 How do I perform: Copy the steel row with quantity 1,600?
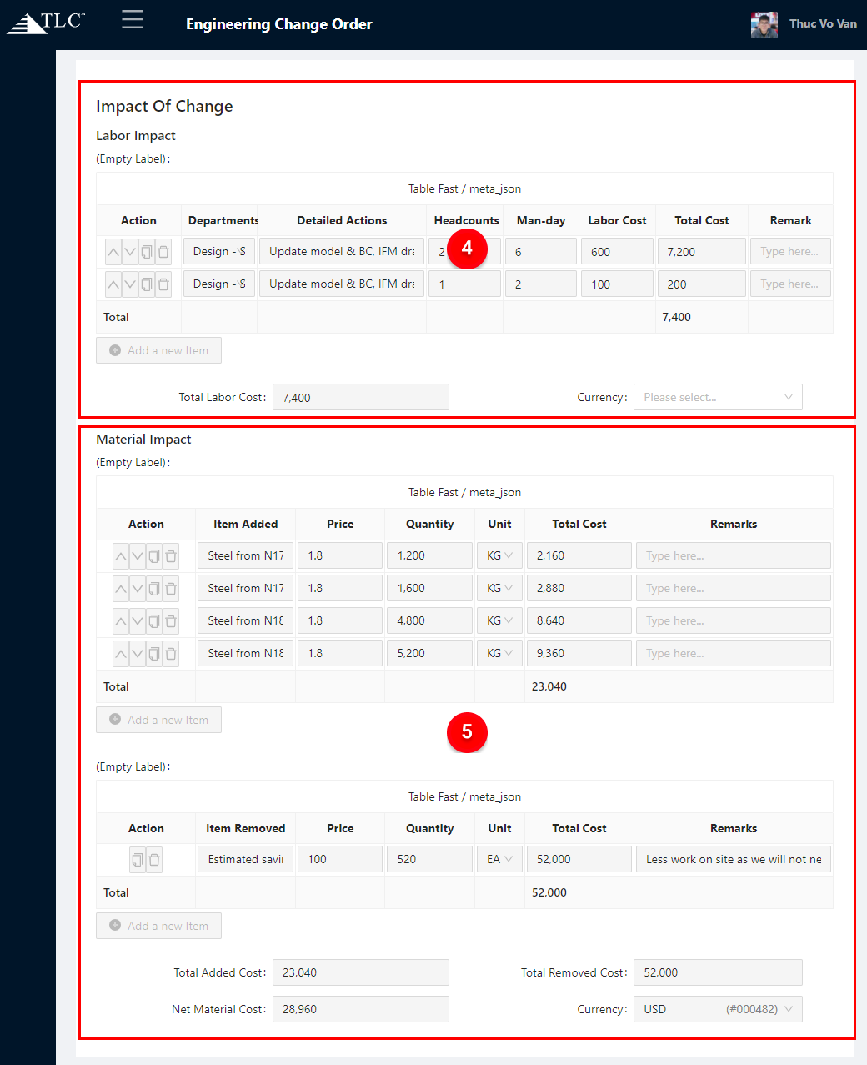click(x=154, y=589)
